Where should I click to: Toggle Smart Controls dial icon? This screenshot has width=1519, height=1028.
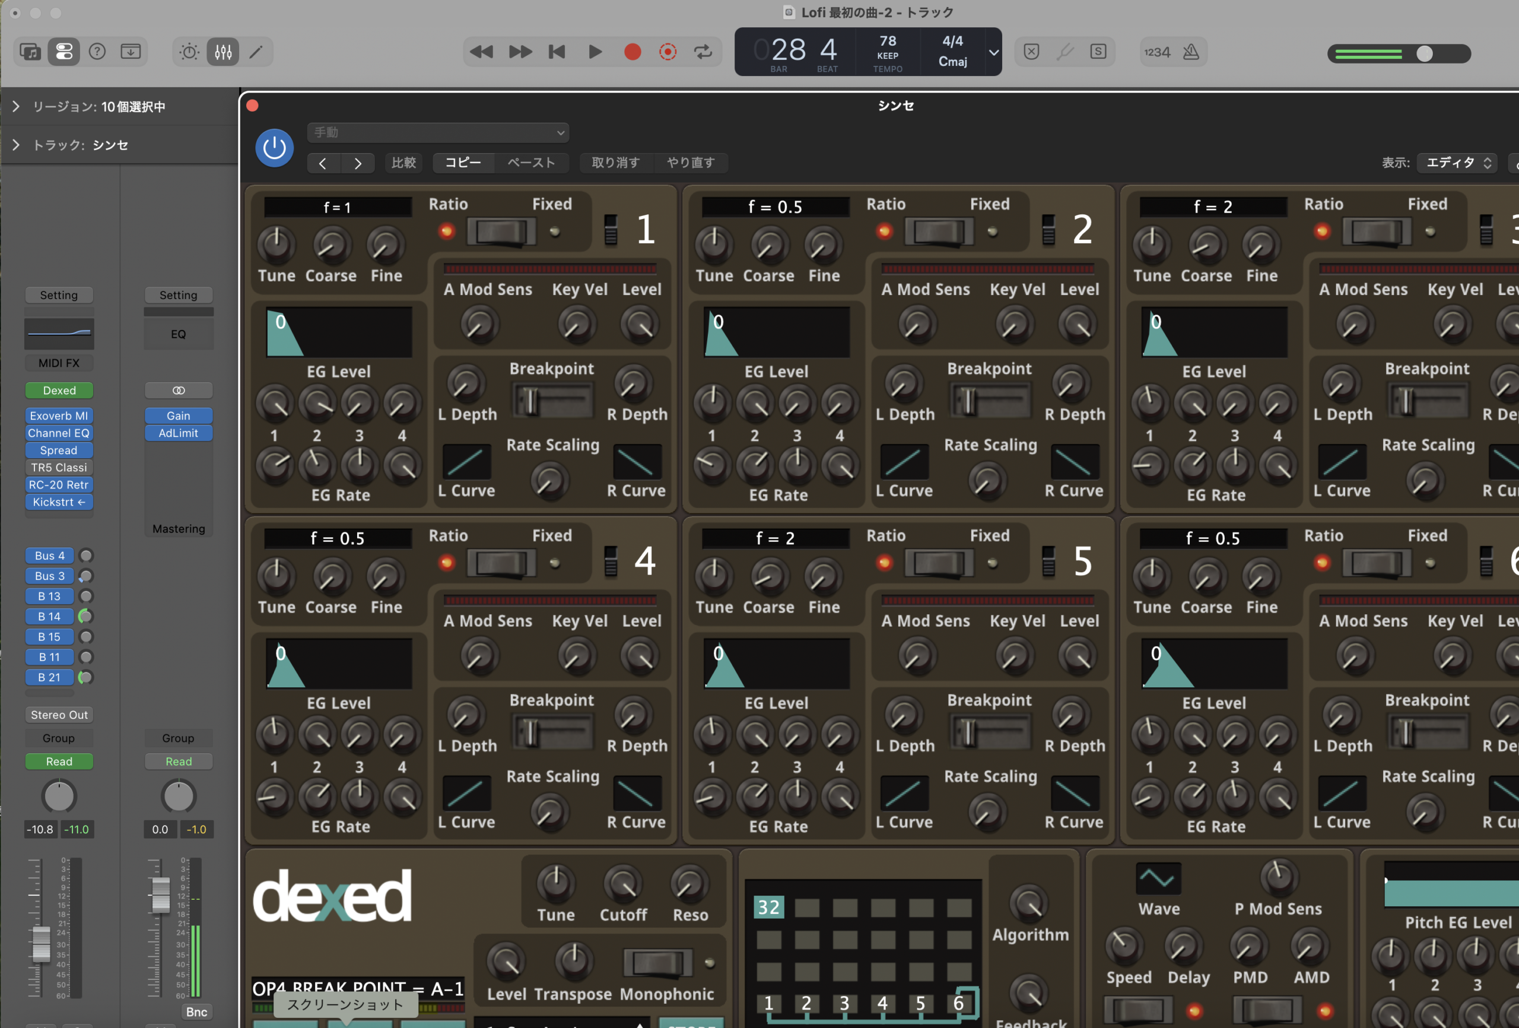(x=189, y=52)
